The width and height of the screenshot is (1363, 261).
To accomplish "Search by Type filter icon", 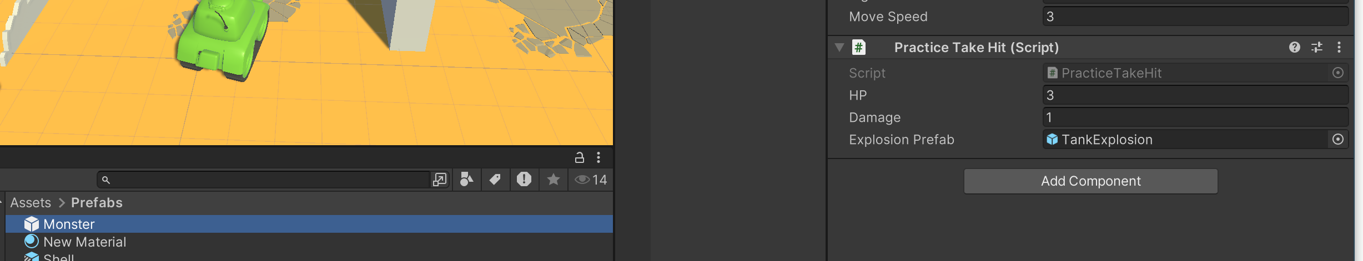I will [x=467, y=180].
